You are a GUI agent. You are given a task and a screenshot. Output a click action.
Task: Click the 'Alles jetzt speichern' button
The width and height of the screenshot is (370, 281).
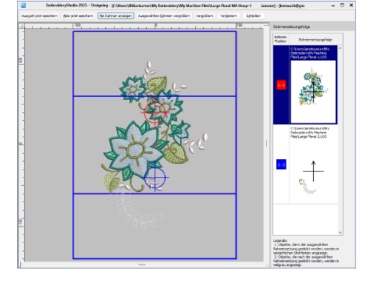78,16
